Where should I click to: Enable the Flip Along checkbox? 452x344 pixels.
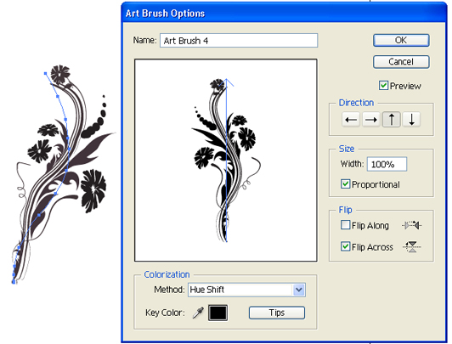345,225
